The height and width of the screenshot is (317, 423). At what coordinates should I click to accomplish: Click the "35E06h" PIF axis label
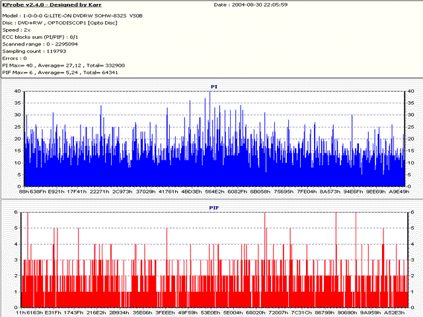point(143,312)
